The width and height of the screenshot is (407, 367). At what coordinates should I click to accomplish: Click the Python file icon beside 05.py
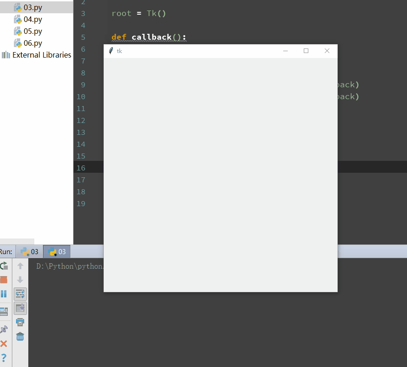click(18, 32)
